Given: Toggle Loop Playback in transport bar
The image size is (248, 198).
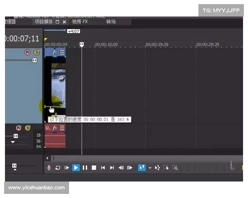Looking at the screenshot, I should click(x=58, y=167).
